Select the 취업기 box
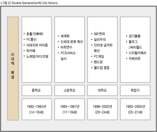 coord(135,90)
